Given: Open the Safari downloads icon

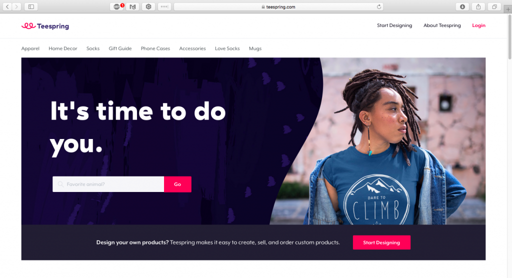Looking at the screenshot, I should coord(462,6).
